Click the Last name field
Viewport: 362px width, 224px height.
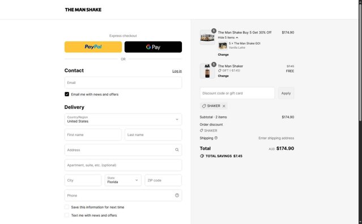(x=154, y=134)
